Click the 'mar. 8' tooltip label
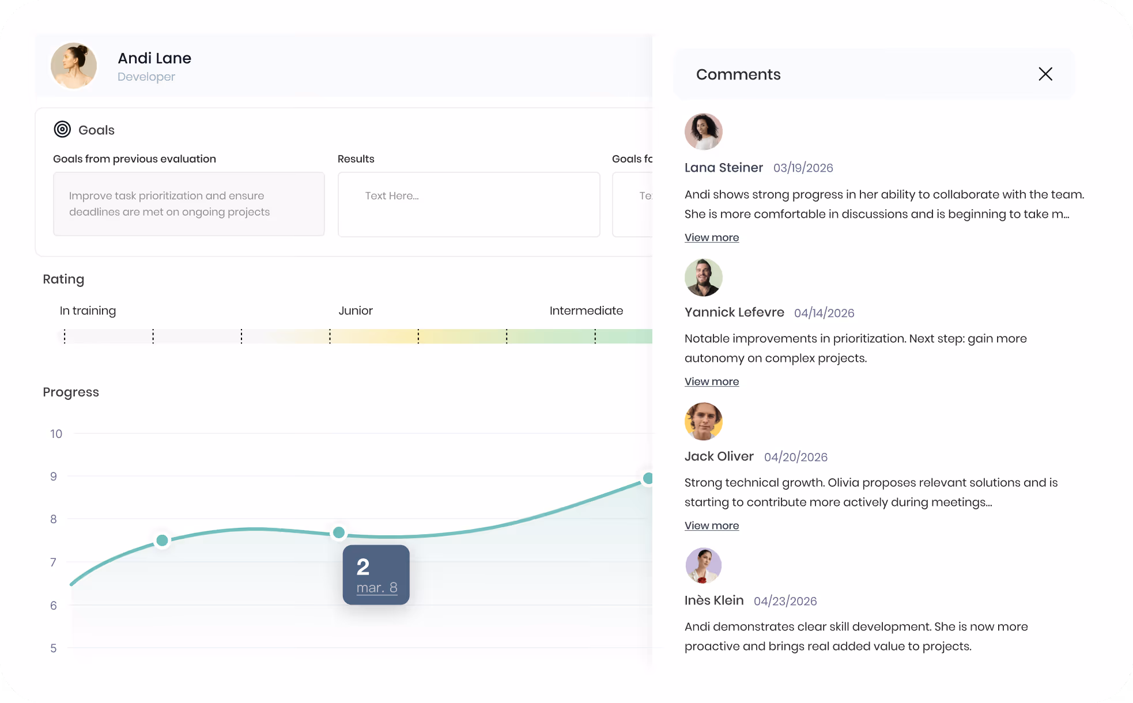The height and width of the screenshot is (703, 1133). coord(377,588)
